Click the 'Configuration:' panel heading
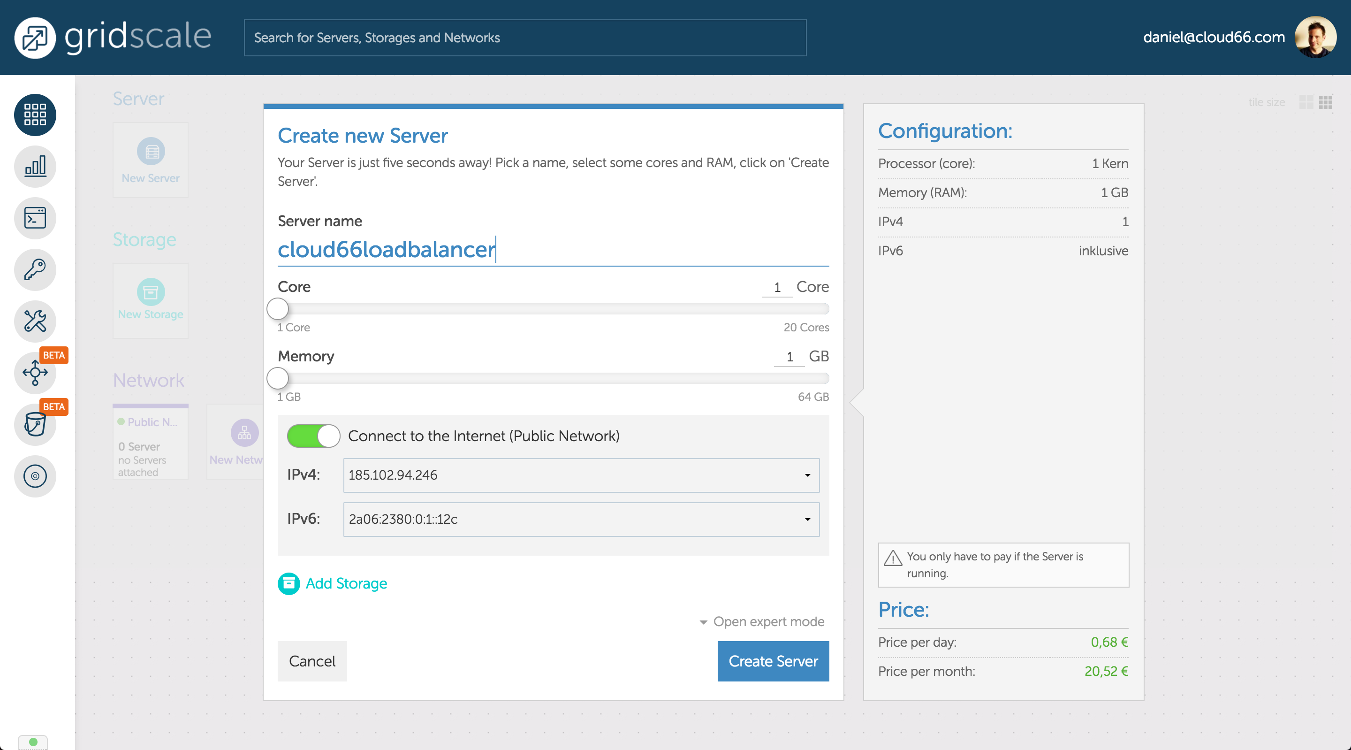The height and width of the screenshot is (750, 1351). tap(945, 130)
